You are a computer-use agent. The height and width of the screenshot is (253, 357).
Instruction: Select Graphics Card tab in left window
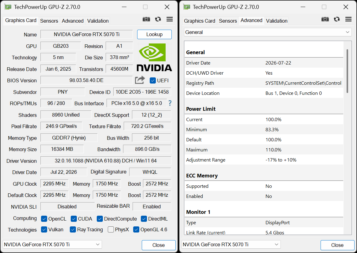tap(21, 20)
